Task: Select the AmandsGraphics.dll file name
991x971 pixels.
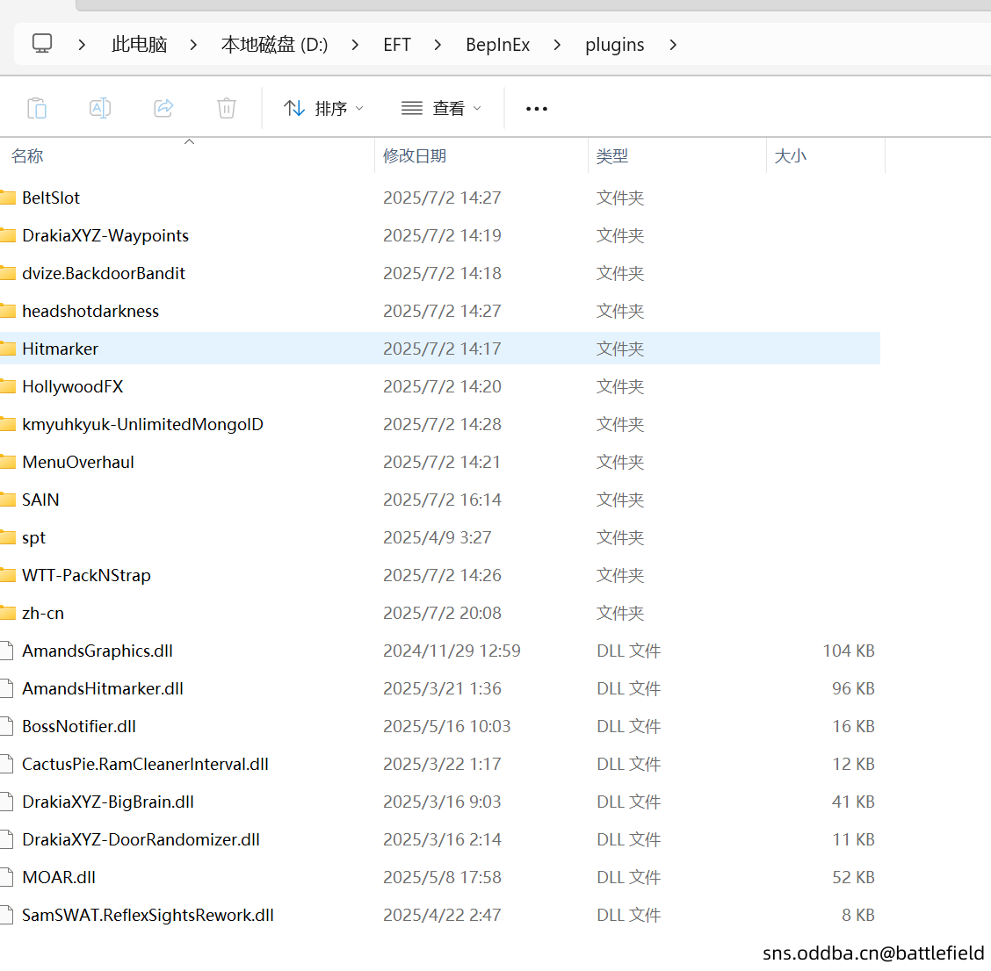Action: tap(98, 651)
